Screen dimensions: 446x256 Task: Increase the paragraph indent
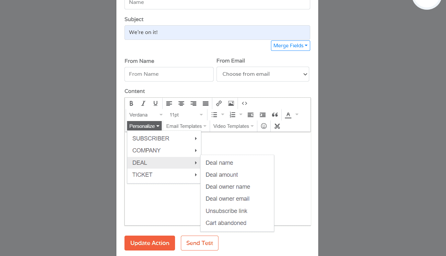pos(263,115)
